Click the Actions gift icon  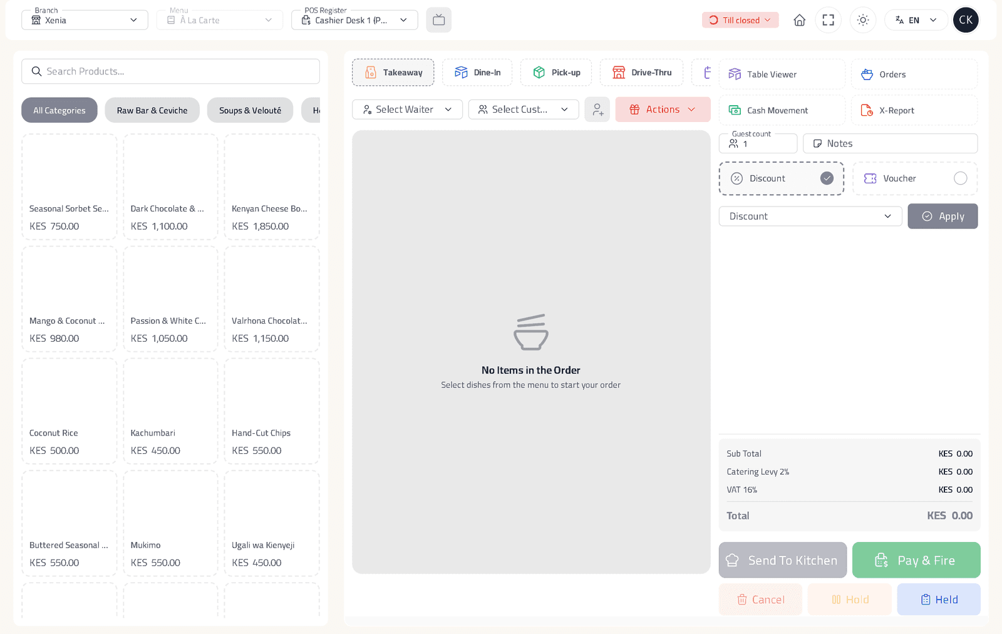pos(634,110)
